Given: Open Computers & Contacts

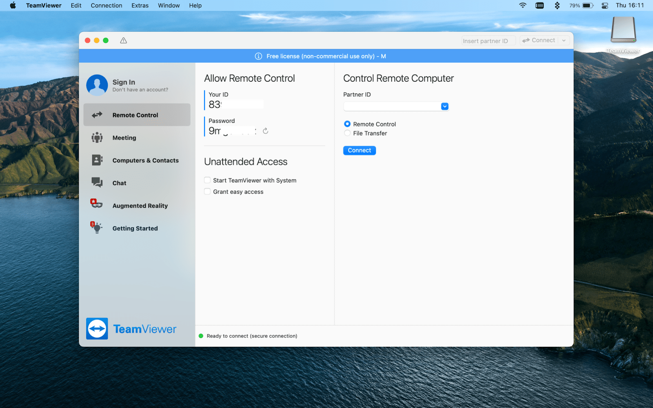Looking at the screenshot, I should click(145, 160).
